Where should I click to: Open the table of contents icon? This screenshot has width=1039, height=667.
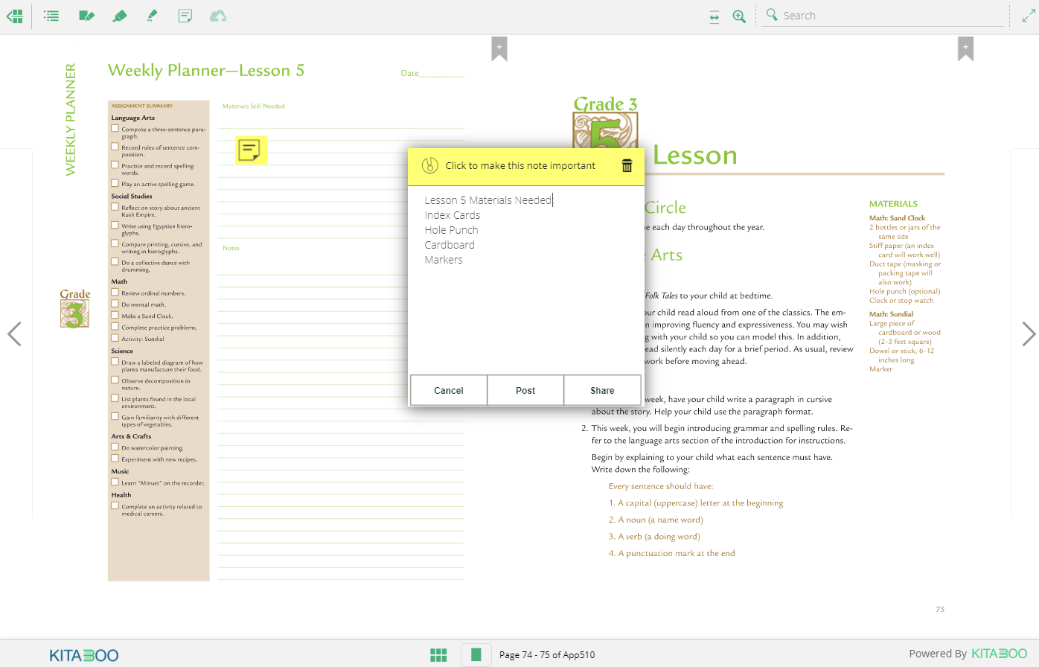pos(51,16)
